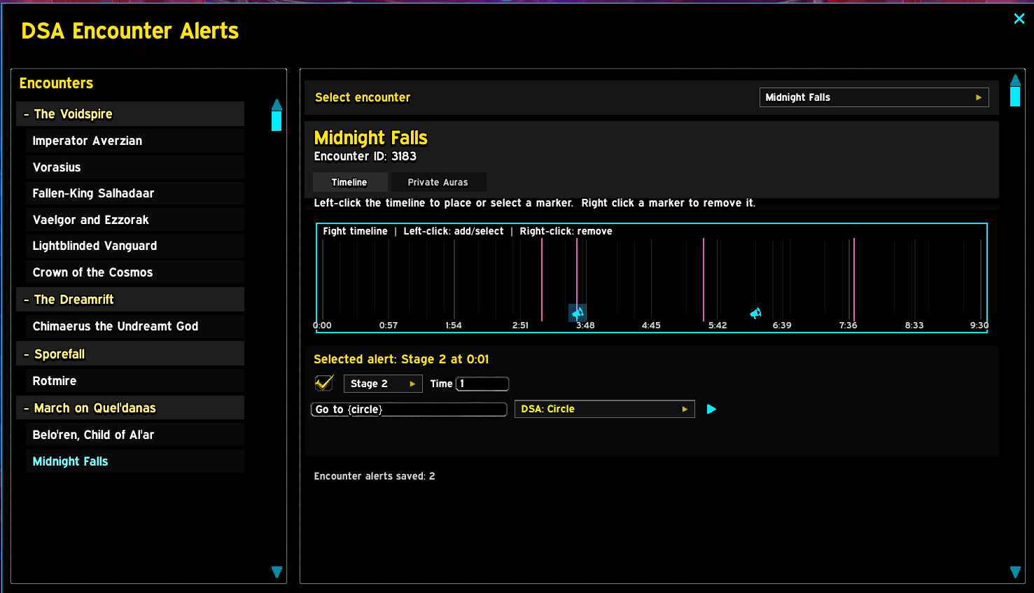Select Imperator Averzian encounter
The height and width of the screenshot is (593, 1034).
click(135, 141)
